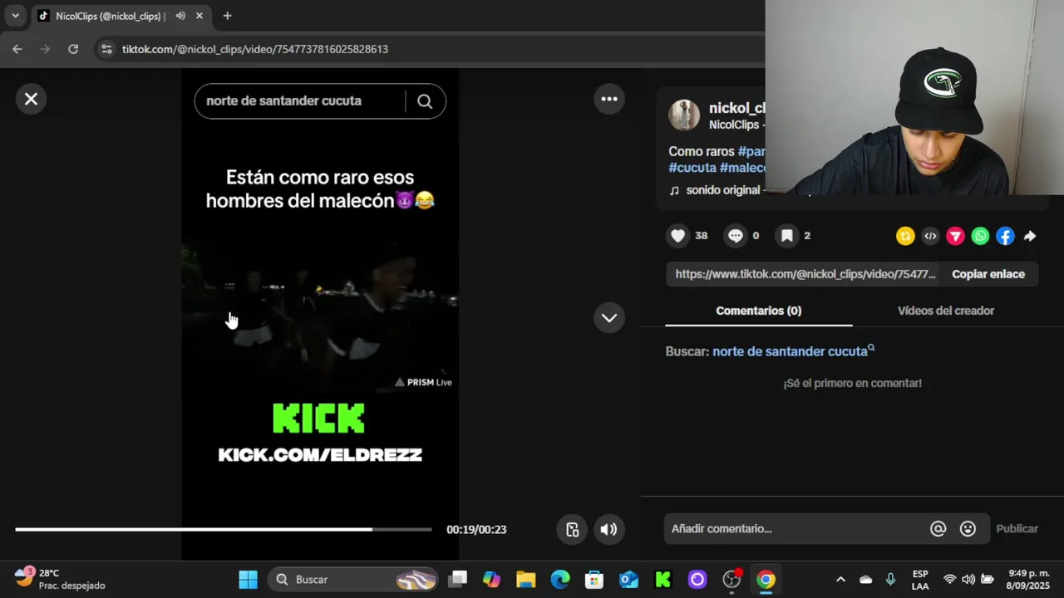Open comments via the speech bubble icon
The image size is (1064, 598).
[736, 236]
